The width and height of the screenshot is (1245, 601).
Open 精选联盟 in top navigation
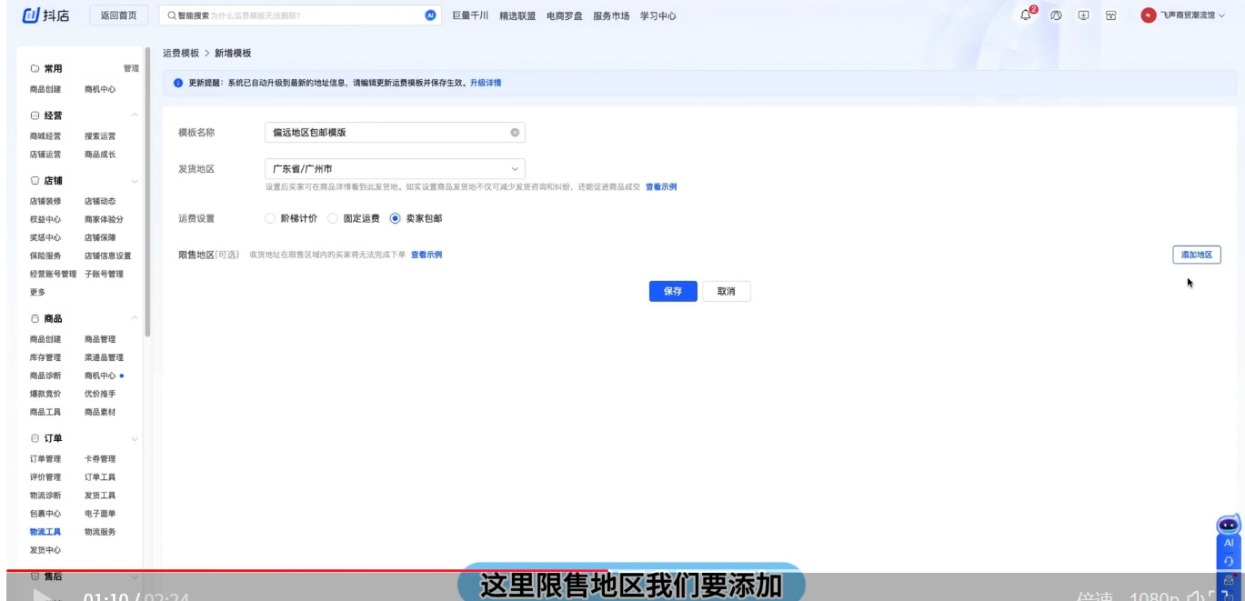517,16
